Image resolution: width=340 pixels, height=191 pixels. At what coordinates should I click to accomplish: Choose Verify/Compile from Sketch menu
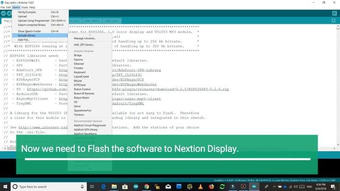coord(40,12)
